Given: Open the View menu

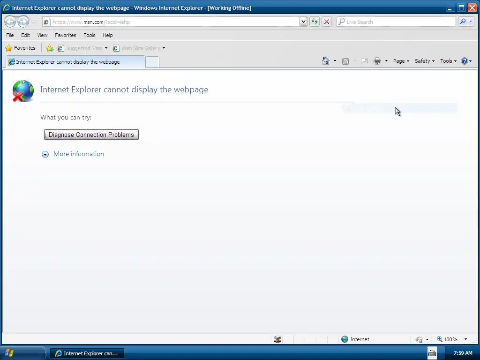Looking at the screenshot, I should [x=42, y=35].
